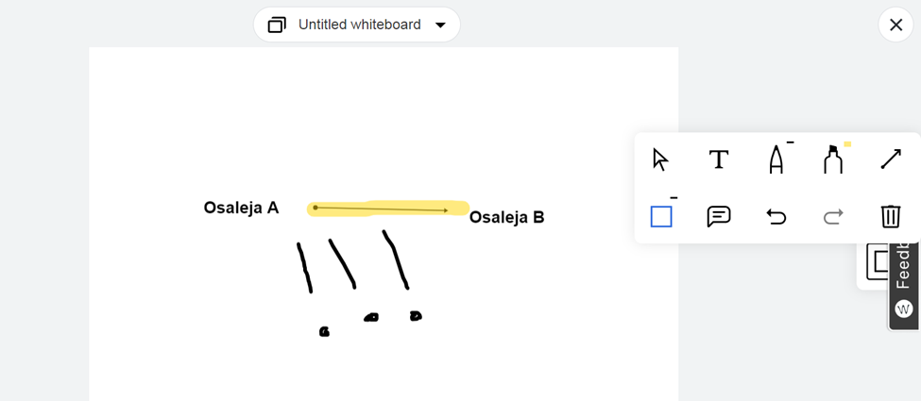Delete with the trash bin icon
Screen dimensions: 921x401
[891, 216]
